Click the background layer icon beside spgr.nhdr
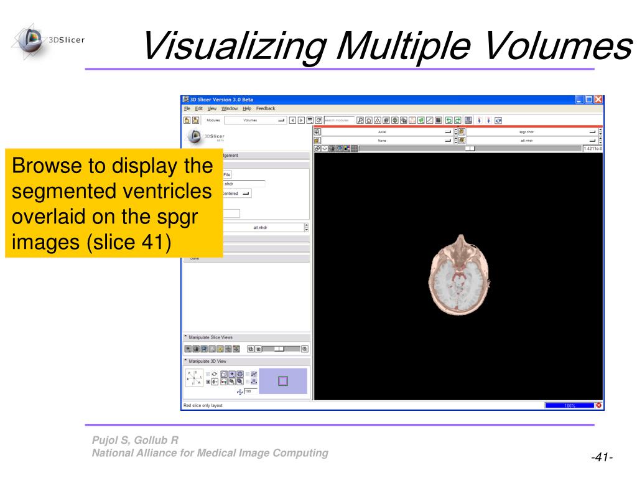The image size is (637, 478). [462, 132]
